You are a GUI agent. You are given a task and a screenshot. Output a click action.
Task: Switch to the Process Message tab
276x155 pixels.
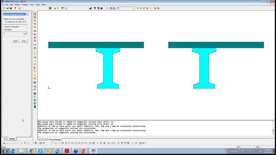(55, 139)
